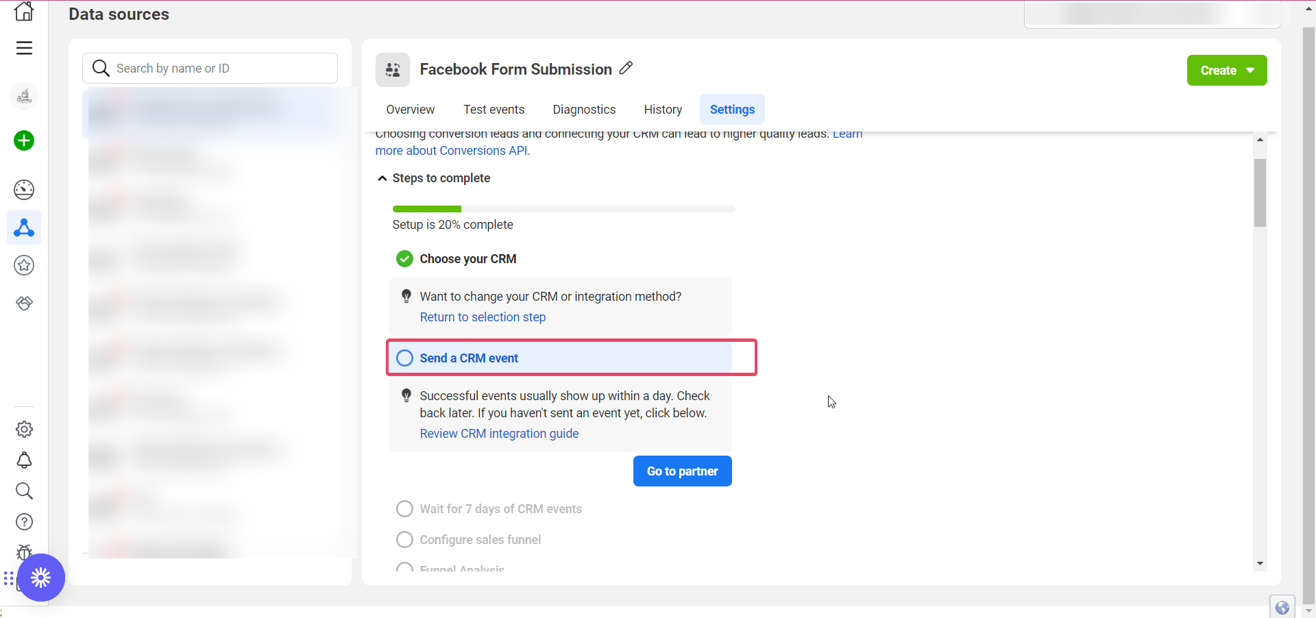Click the Setup is 20% complete text
The height and width of the screenshot is (618, 1316).
pyautogui.click(x=452, y=225)
